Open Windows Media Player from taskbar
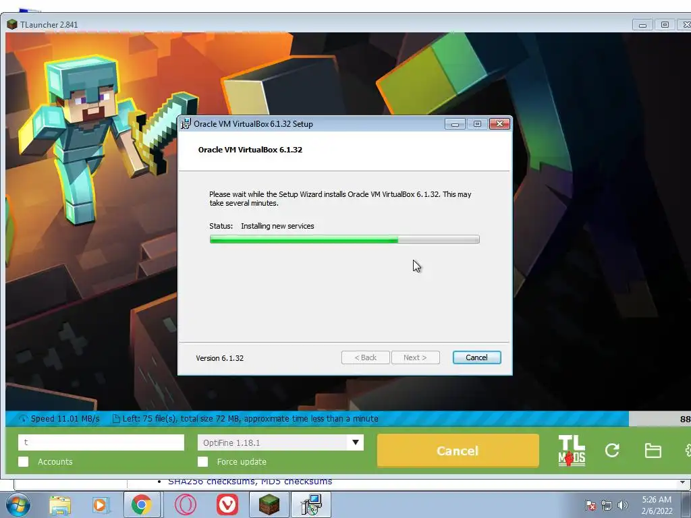This screenshot has width=691, height=518. (x=101, y=505)
